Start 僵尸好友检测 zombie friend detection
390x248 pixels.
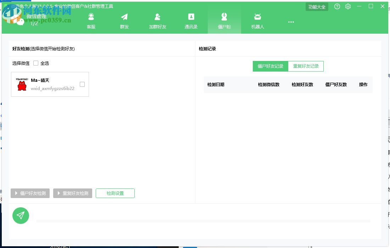coord(30,193)
